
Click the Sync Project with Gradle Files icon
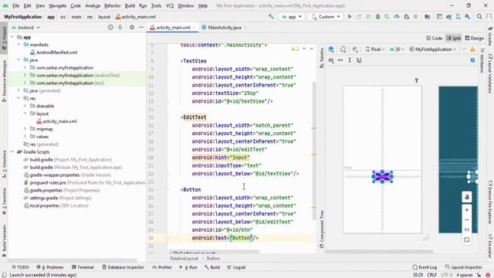(x=448, y=17)
